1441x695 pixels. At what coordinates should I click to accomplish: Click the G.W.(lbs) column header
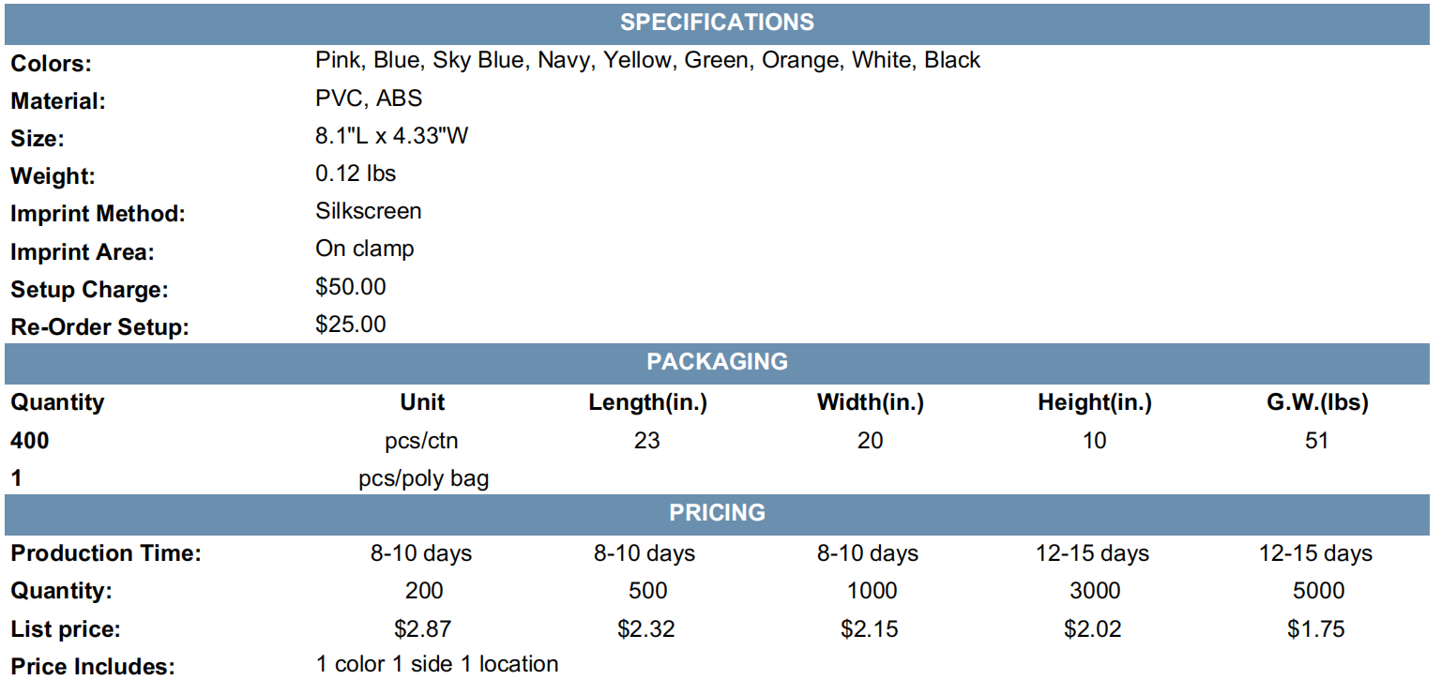pyautogui.click(x=1316, y=403)
